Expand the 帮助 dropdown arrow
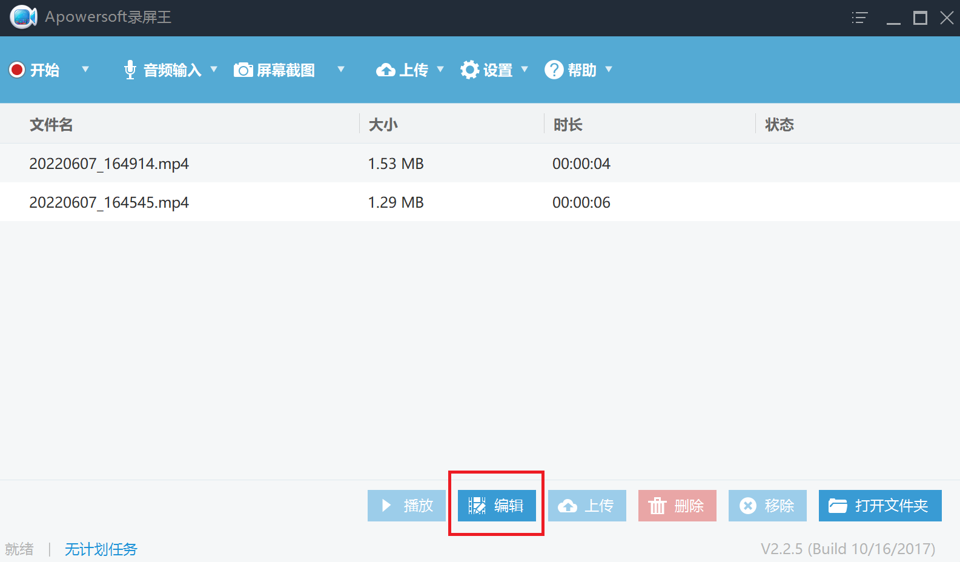The image size is (960, 562). [609, 70]
